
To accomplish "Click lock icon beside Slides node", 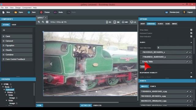I will pyautogui.click(x=14, y=92).
